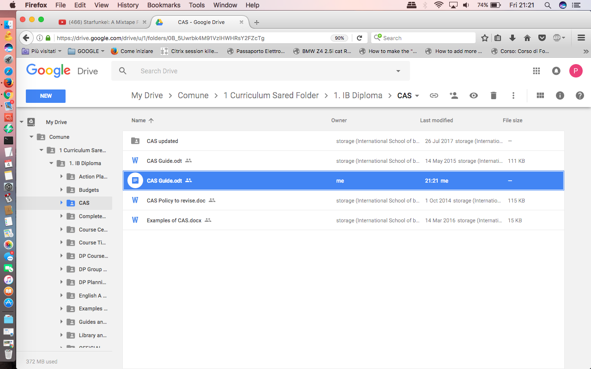Sort by the Name column header
The image size is (591, 369).
click(139, 120)
